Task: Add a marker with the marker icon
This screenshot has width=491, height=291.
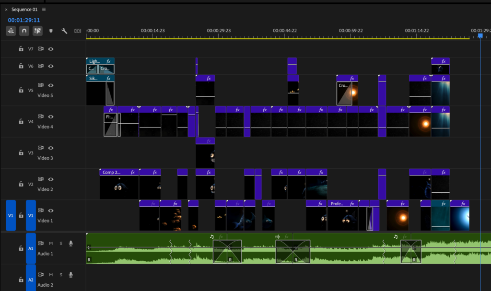Action: [51, 31]
